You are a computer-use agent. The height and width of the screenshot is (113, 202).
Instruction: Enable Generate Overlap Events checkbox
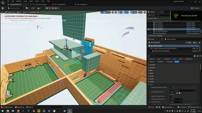point(170,96)
